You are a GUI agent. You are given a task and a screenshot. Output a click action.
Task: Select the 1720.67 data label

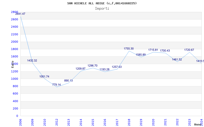[189, 50]
